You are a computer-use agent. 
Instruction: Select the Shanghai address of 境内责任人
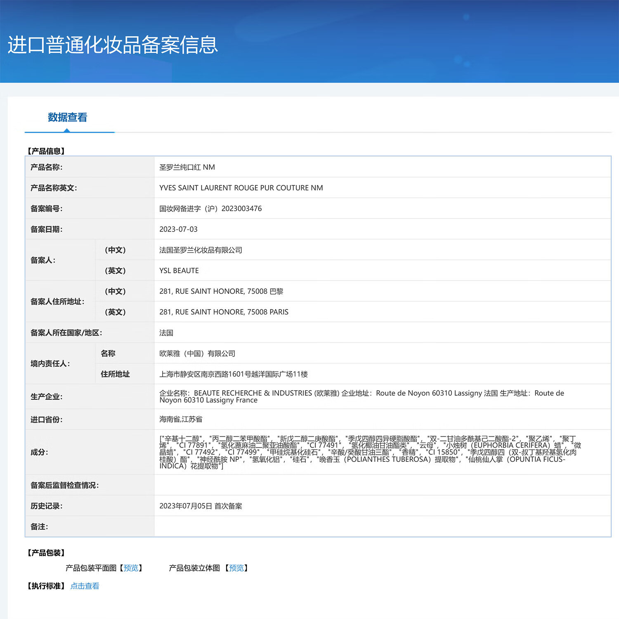click(234, 374)
